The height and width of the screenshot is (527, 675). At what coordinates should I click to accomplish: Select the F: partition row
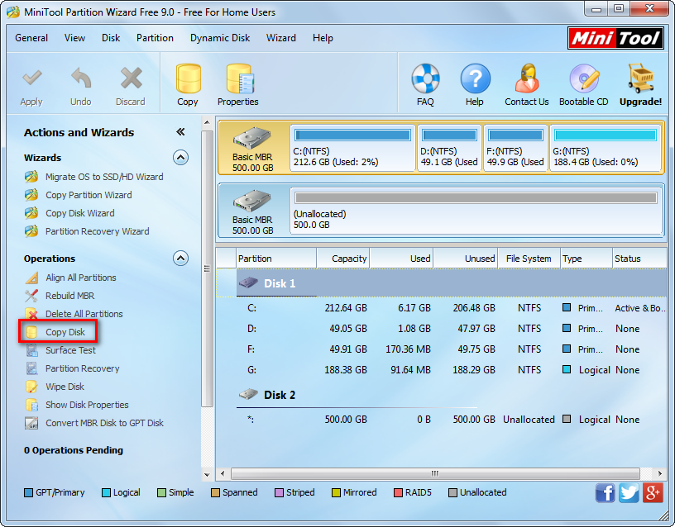click(x=441, y=349)
